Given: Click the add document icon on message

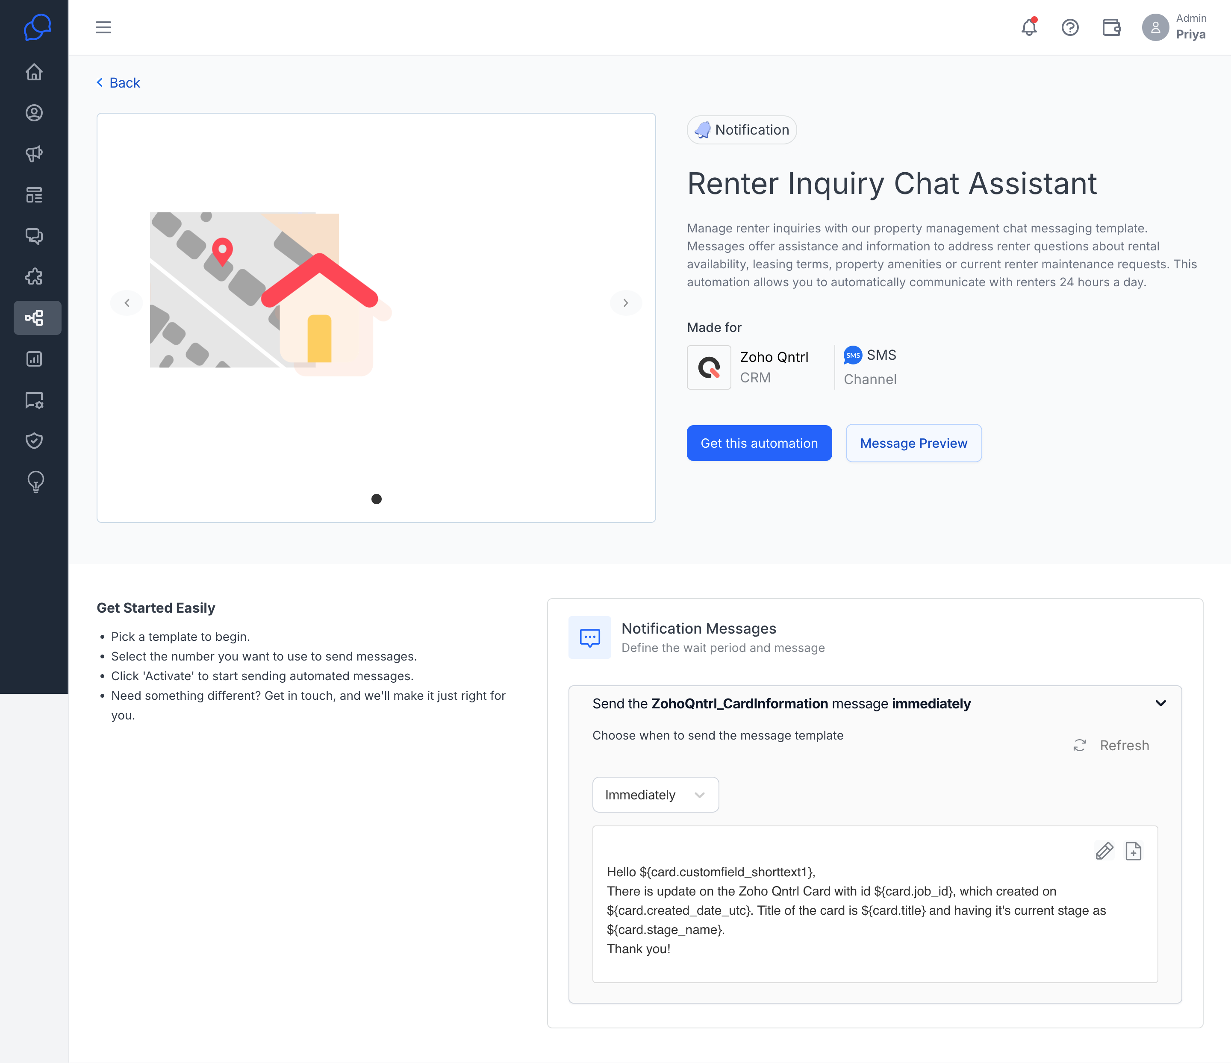Looking at the screenshot, I should 1134,851.
